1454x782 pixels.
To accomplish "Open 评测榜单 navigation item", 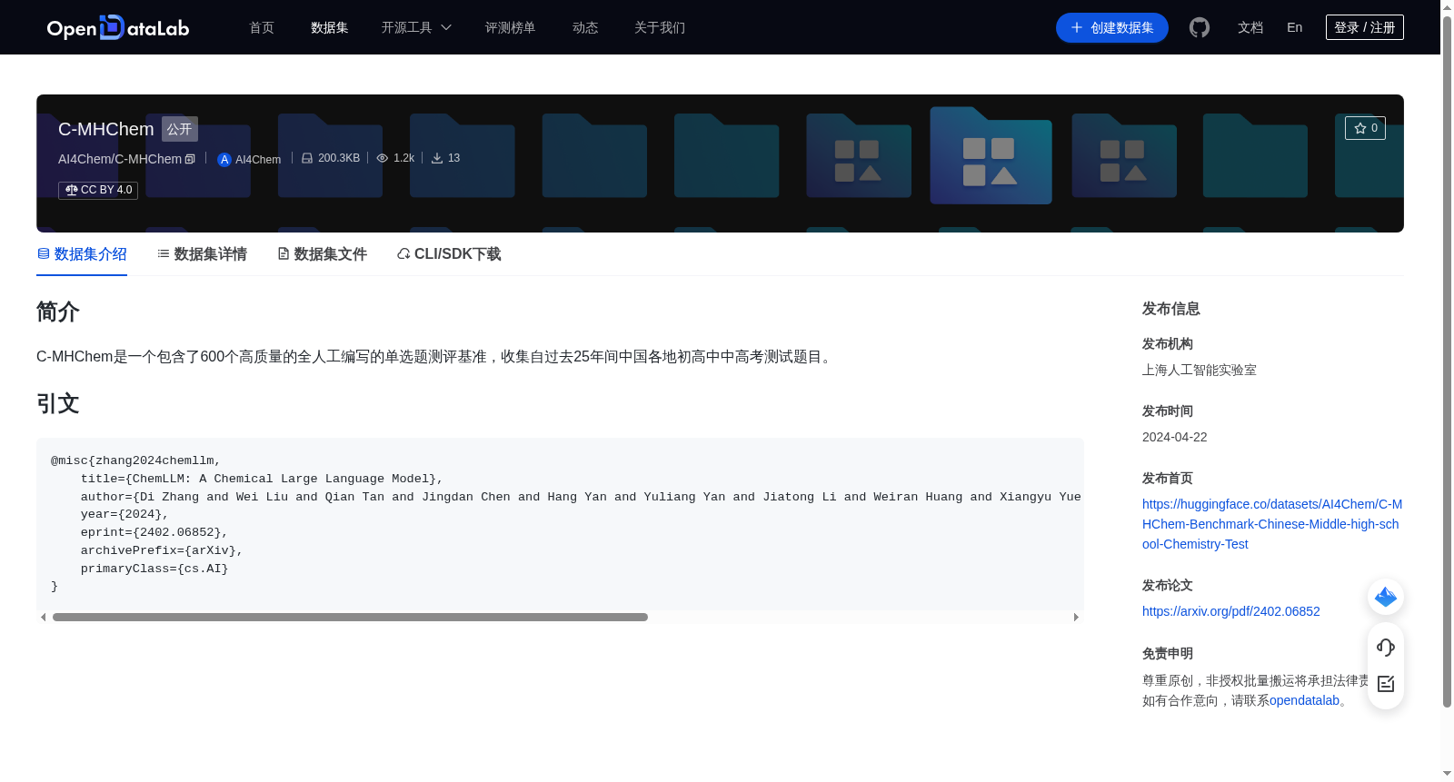I will [510, 27].
